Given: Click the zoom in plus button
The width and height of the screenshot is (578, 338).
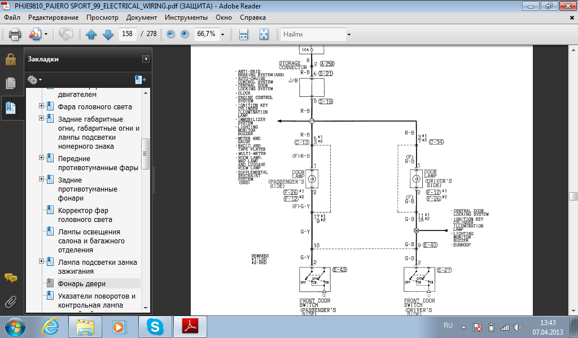Looking at the screenshot, I should click(x=185, y=34).
